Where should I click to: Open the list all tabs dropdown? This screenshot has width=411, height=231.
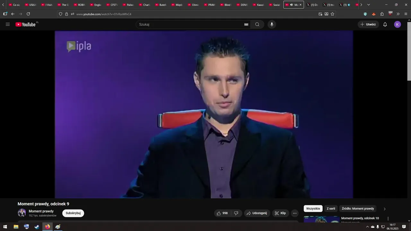(369, 5)
